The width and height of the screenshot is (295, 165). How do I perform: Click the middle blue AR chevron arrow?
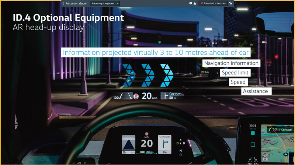[x=148, y=76]
